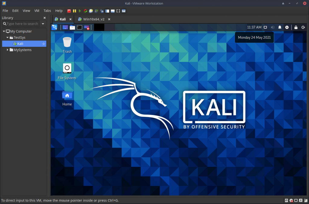Switch to the Win10x64_v2 tab
Image resolution: width=309 pixels, height=204 pixels.
tap(94, 19)
